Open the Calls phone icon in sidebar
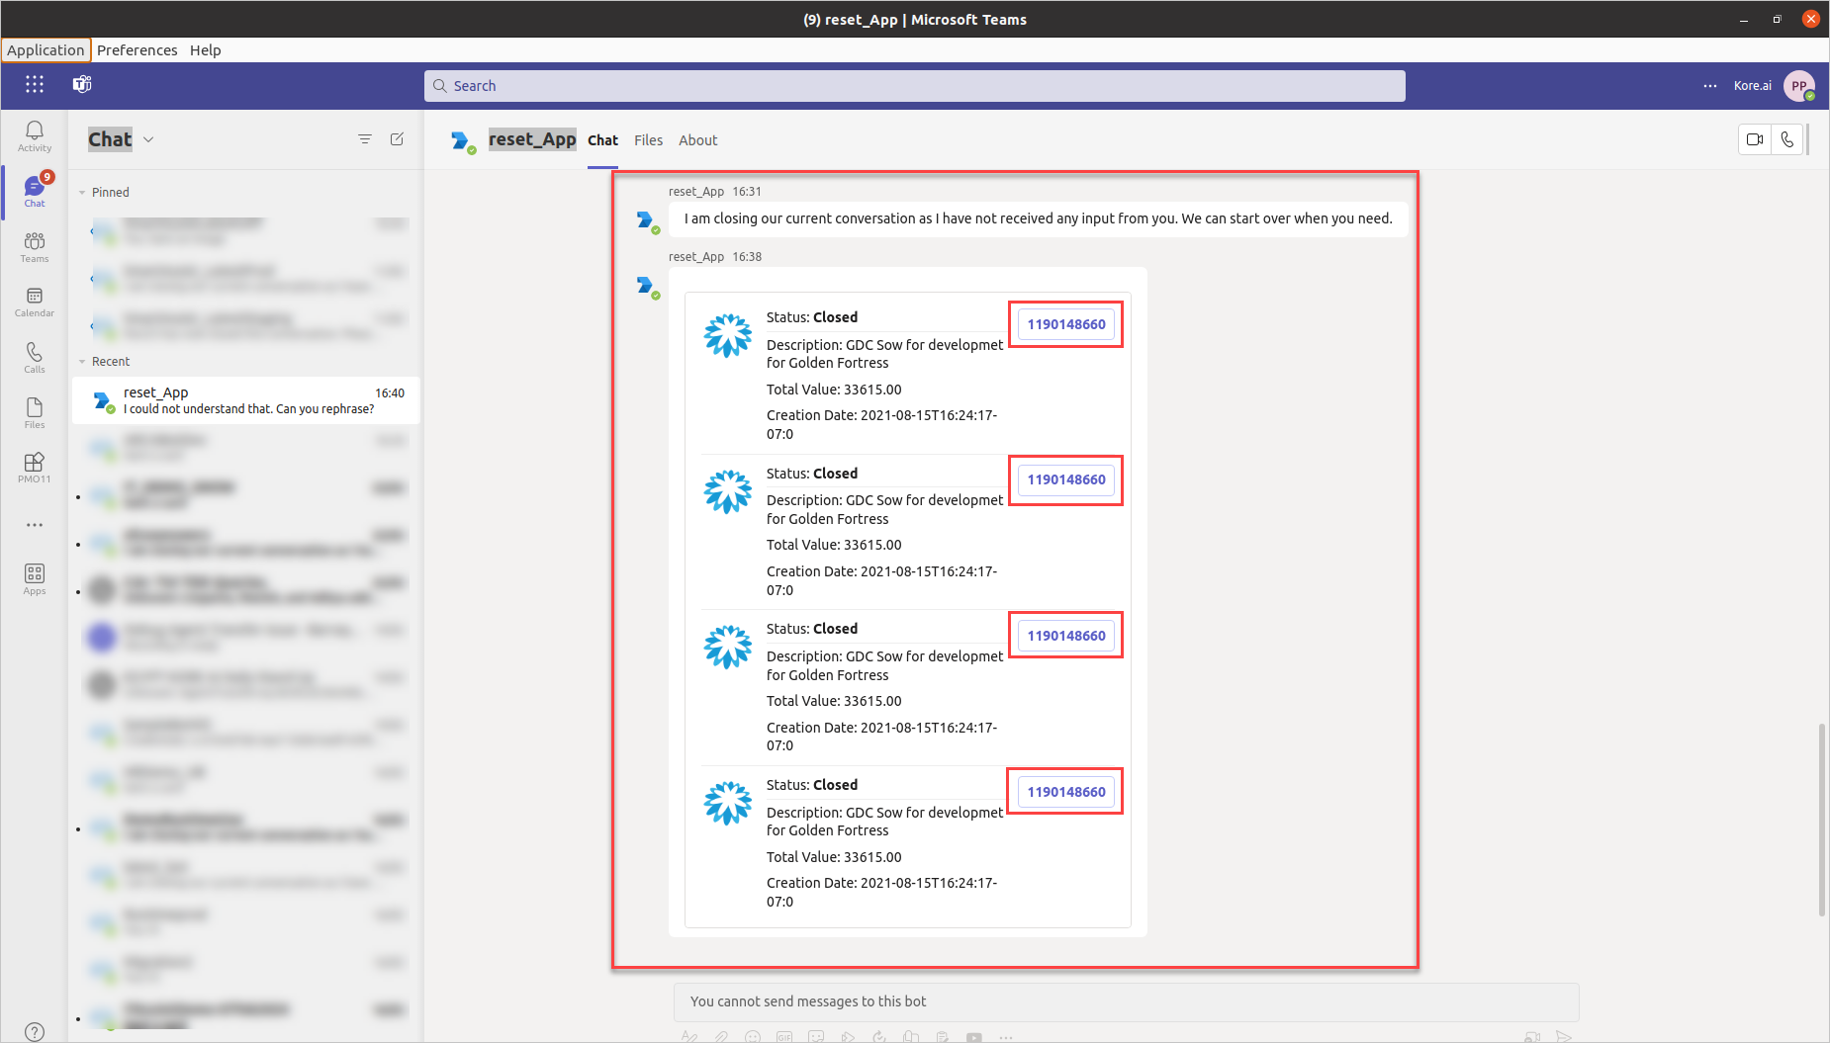The height and width of the screenshot is (1043, 1830). [35, 357]
